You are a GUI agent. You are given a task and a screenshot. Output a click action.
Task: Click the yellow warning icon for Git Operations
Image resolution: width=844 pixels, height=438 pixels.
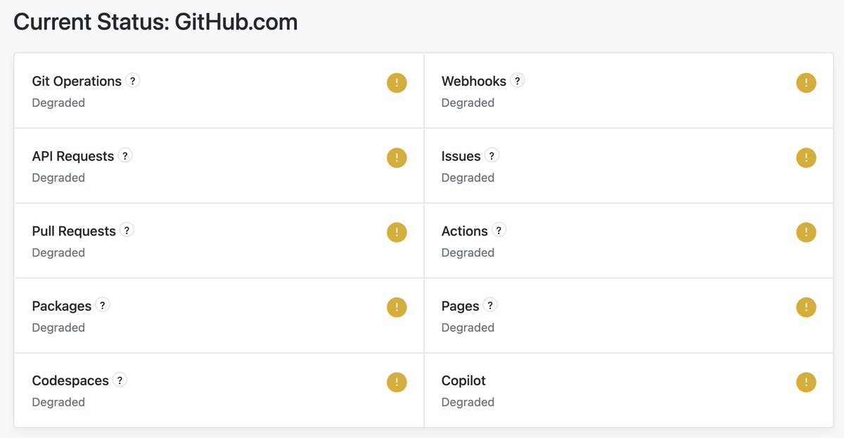coord(397,83)
